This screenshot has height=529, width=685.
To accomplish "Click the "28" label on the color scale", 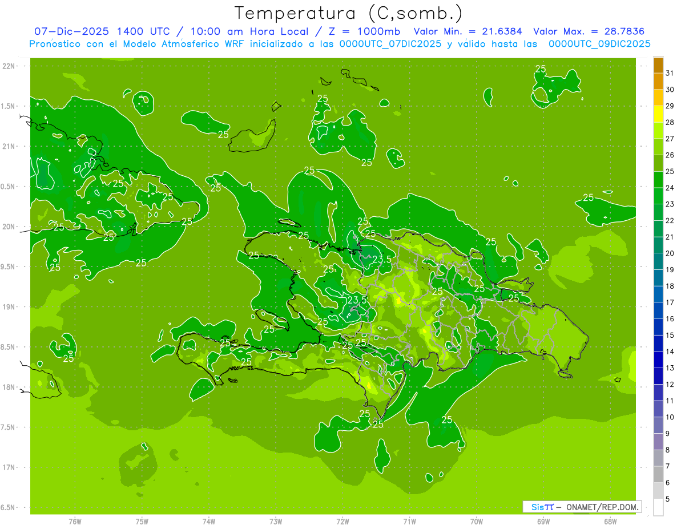I will pos(670,122).
